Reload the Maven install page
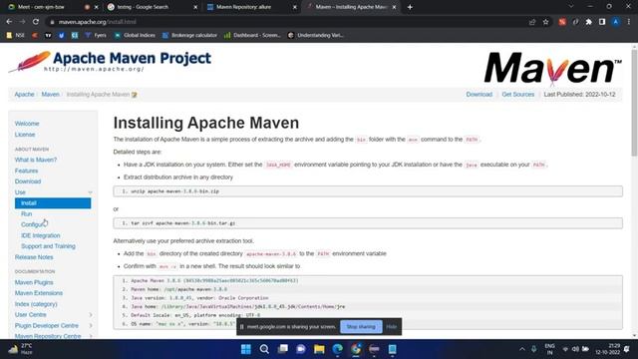The height and width of the screenshot is (359, 638). [x=36, y=22]
